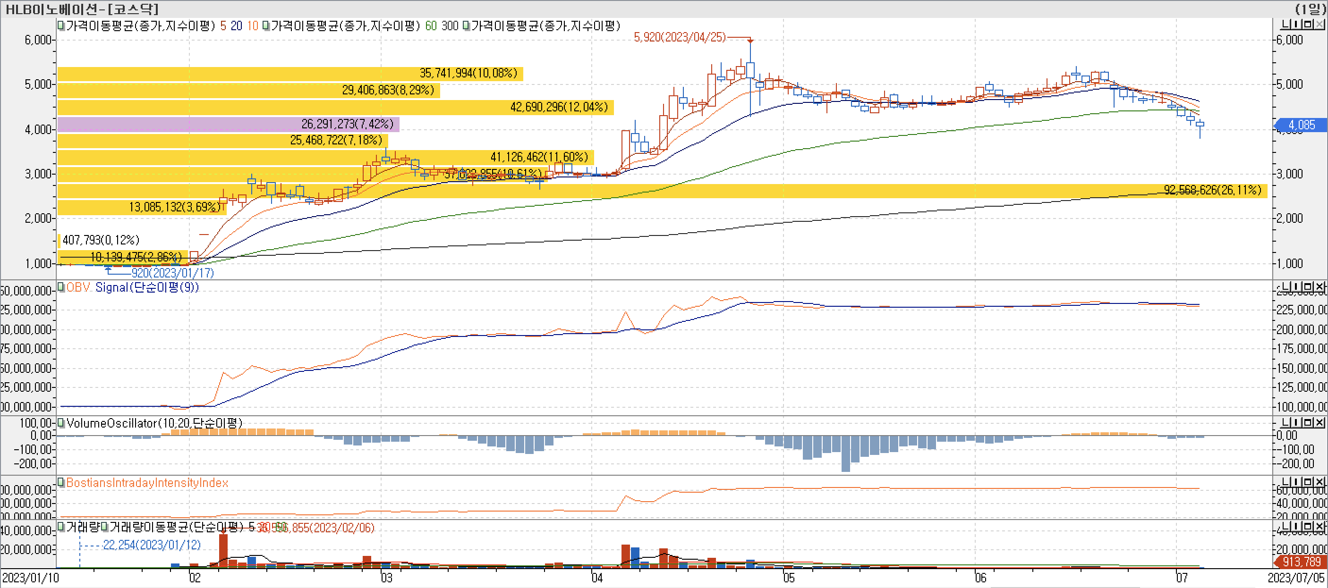Toggle the first 가격이동평균 indicator checkbox
Viewport: 1328px width, 588px height.
[61, 25]
